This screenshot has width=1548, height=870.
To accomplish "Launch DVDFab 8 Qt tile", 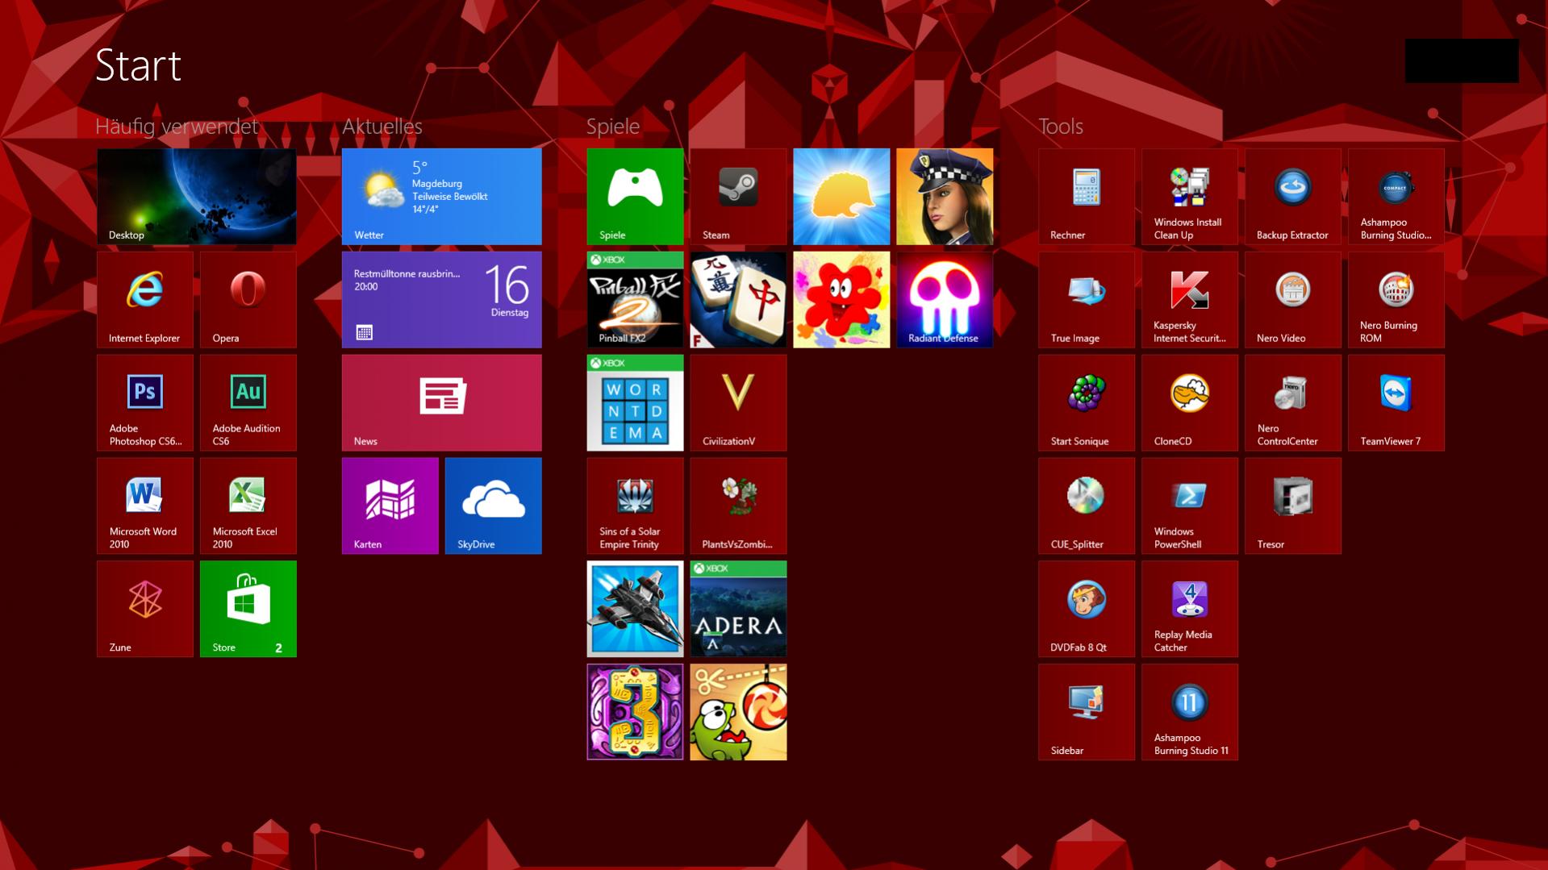I will coord(1087,609).
